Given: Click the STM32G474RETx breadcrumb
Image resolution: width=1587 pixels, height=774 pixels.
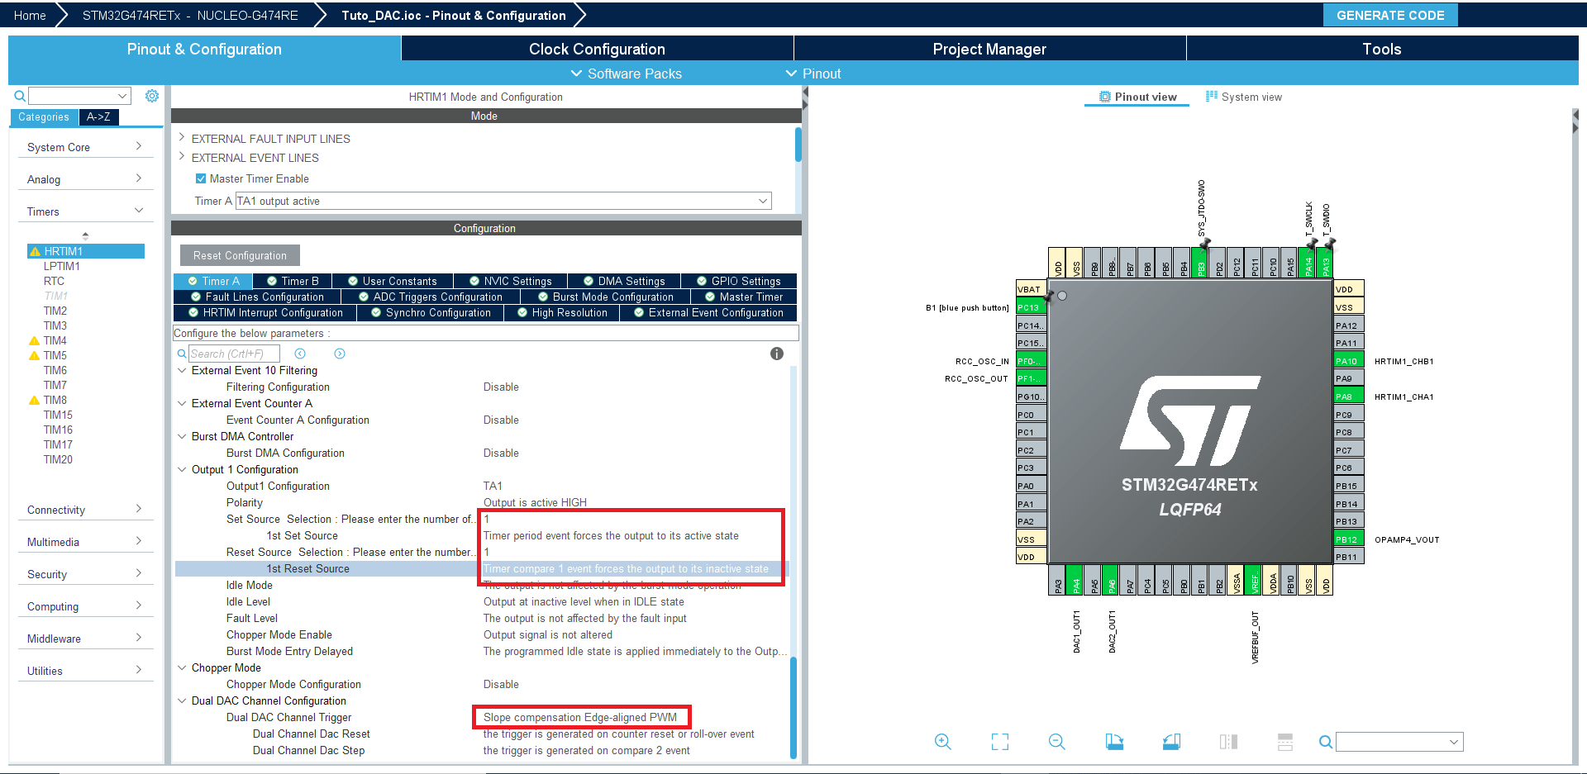Looking at the screenshot, I should (x=190, y=15).
